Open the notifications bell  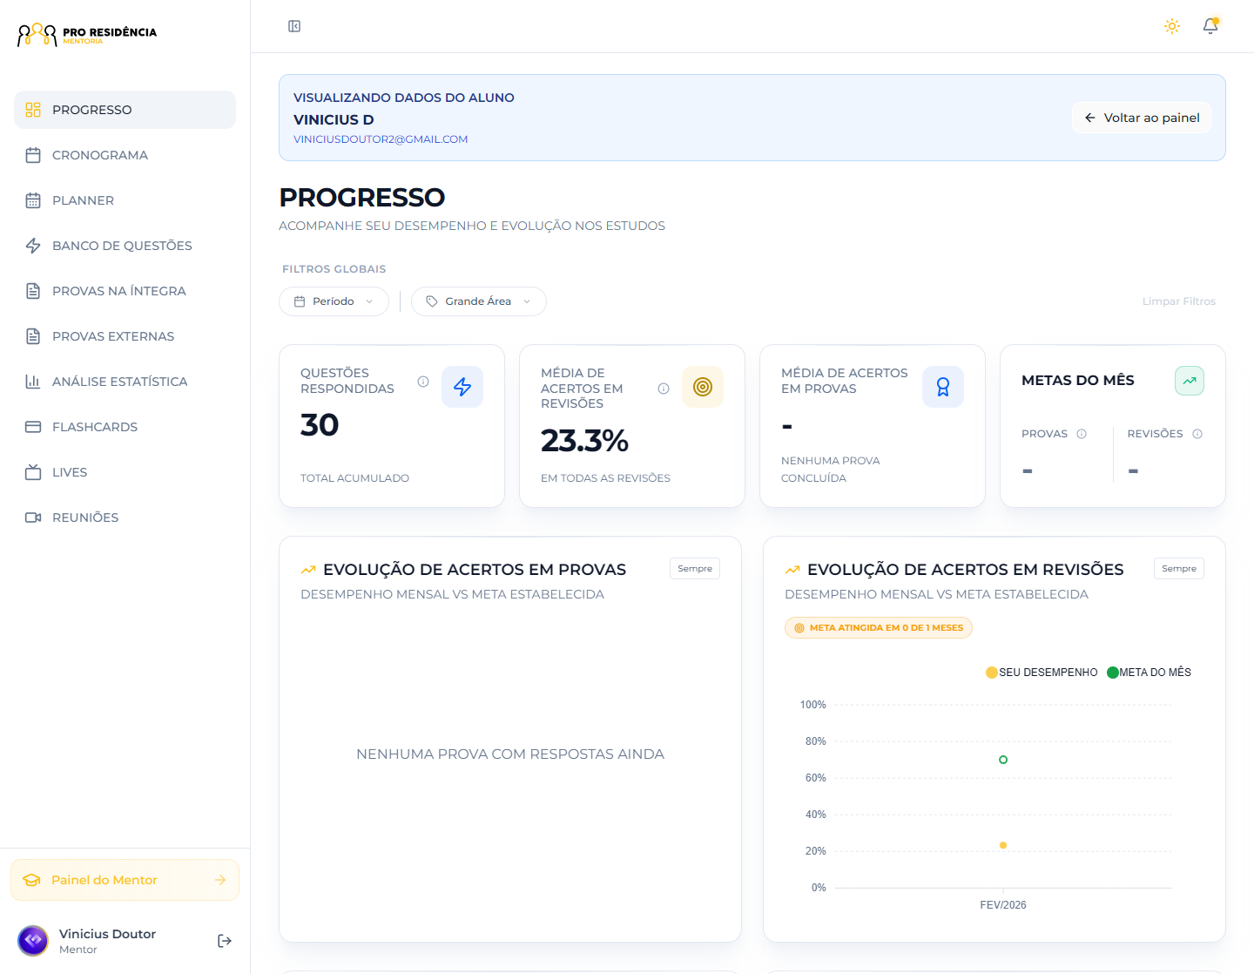click(1210, 26)
